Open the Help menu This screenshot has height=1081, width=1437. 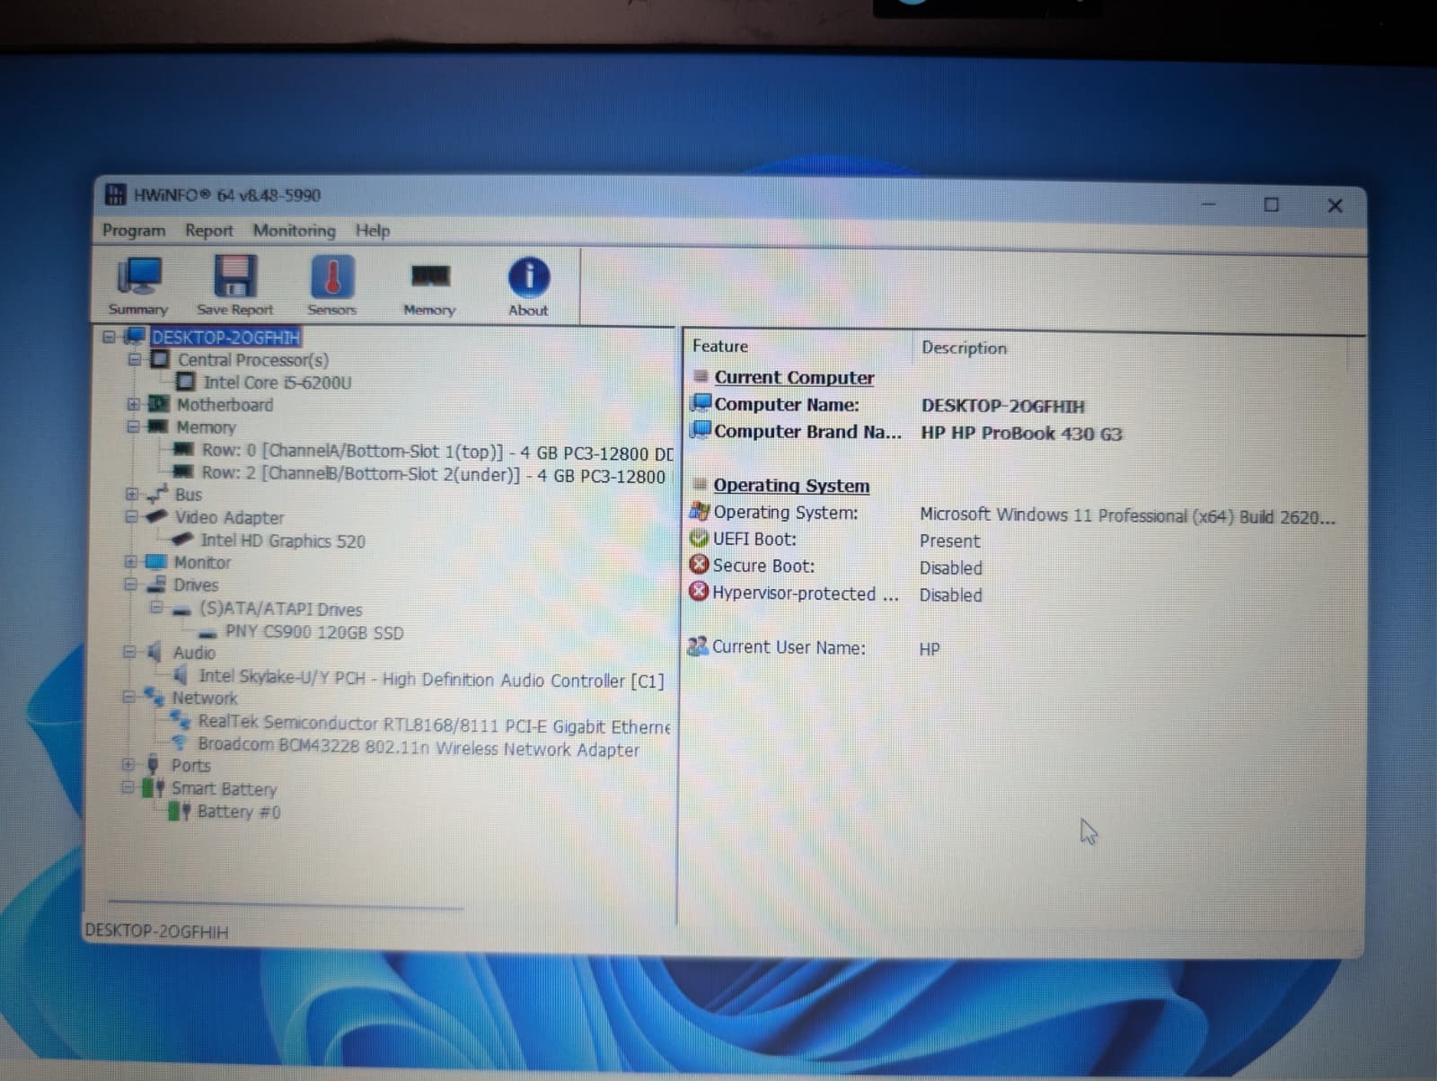point(372,230)
